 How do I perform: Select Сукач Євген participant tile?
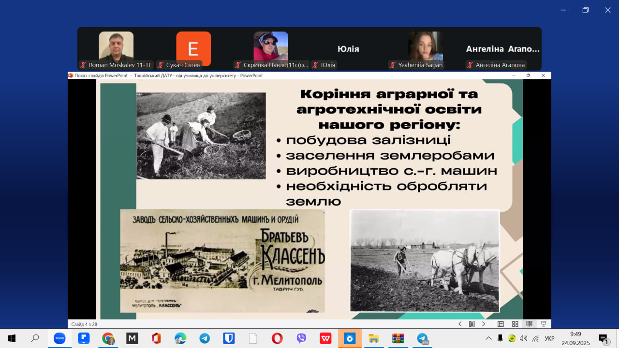[193, 49]
